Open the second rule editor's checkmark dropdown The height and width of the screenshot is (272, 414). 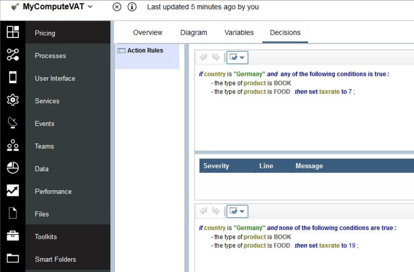point(237,211)
